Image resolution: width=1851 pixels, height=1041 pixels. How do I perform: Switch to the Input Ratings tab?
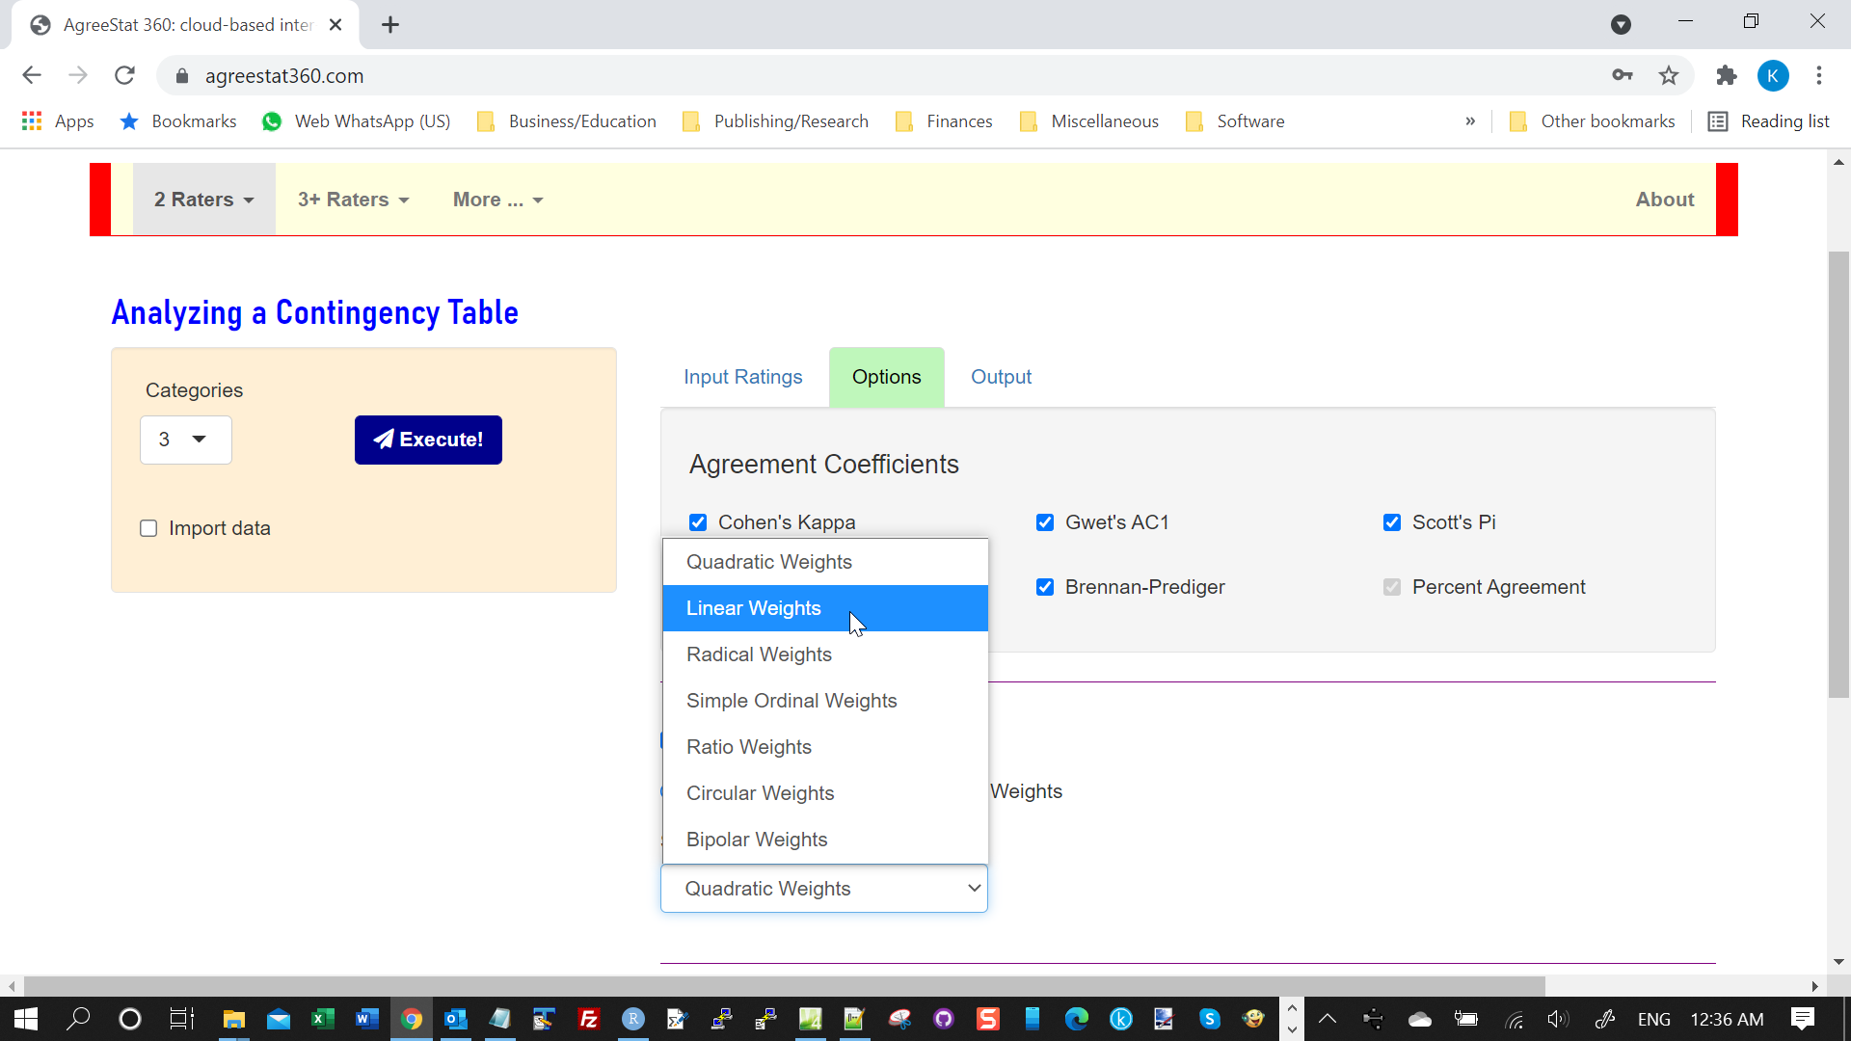742,376
